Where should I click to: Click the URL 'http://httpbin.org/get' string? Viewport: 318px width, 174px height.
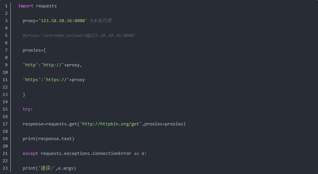(x=111, y=124)
